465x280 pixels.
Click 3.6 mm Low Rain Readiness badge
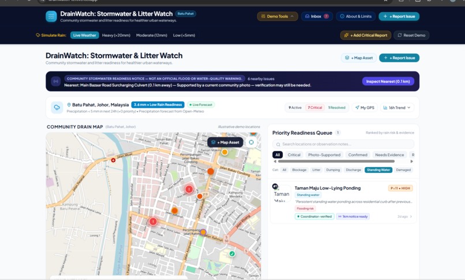(157, 105)
